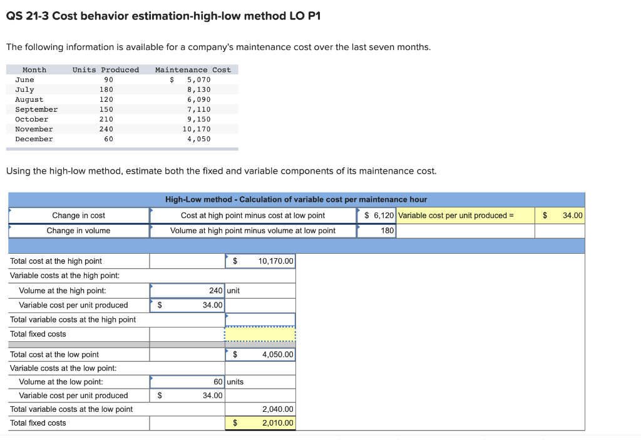Select the empty Total variable costs high point cell
This screenshot has height=440, width=641.
(x=260, y=319)
